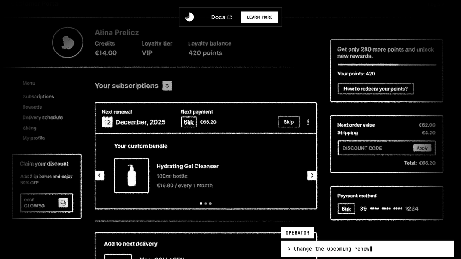461x259 pixels.
Task: Click the masked card number ending 1234
Action: [x=389, y=209]
